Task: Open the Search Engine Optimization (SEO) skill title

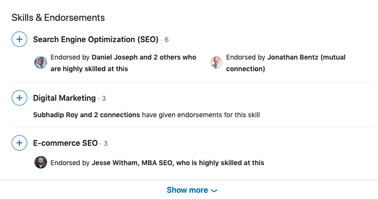Action: click(96, 39)
